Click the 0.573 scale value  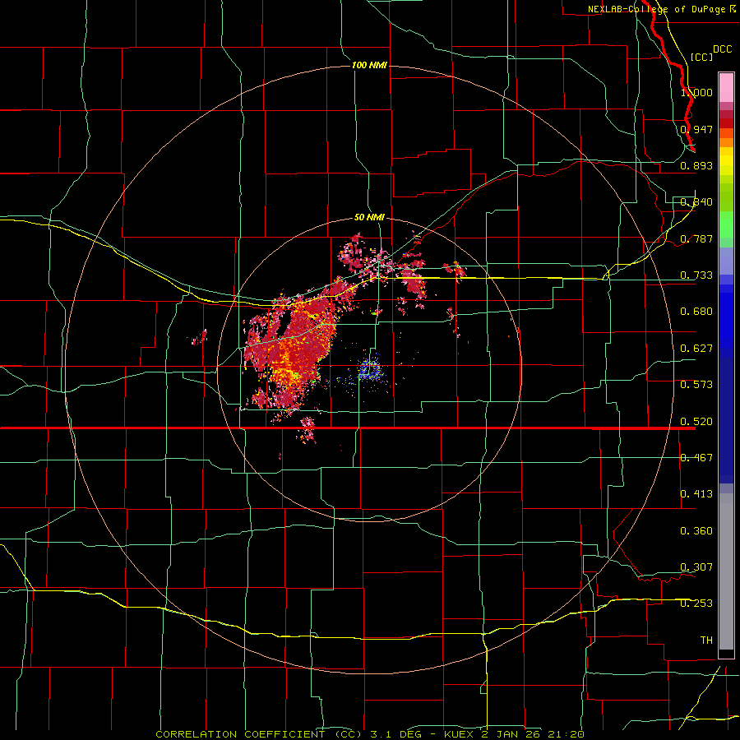pos(696,385)
